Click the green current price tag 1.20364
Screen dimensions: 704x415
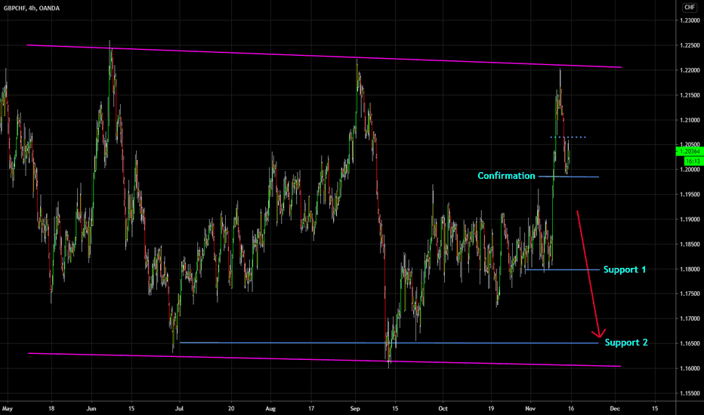point(690,152)
